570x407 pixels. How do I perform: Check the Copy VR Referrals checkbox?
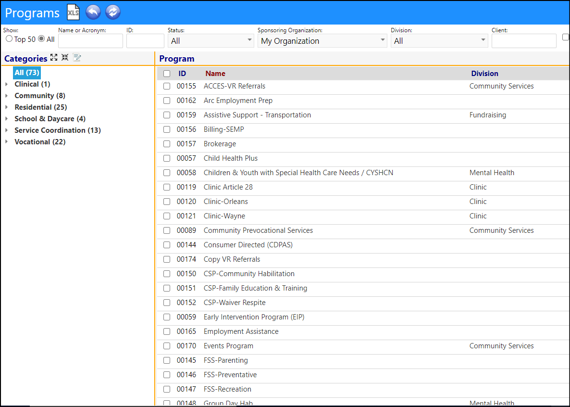click(x=167, y=259)
